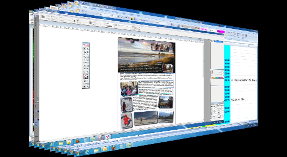Click the fill and stroke box in toolbox
The height and width of the screenshot is (157, 287).
tap(86, 77)
